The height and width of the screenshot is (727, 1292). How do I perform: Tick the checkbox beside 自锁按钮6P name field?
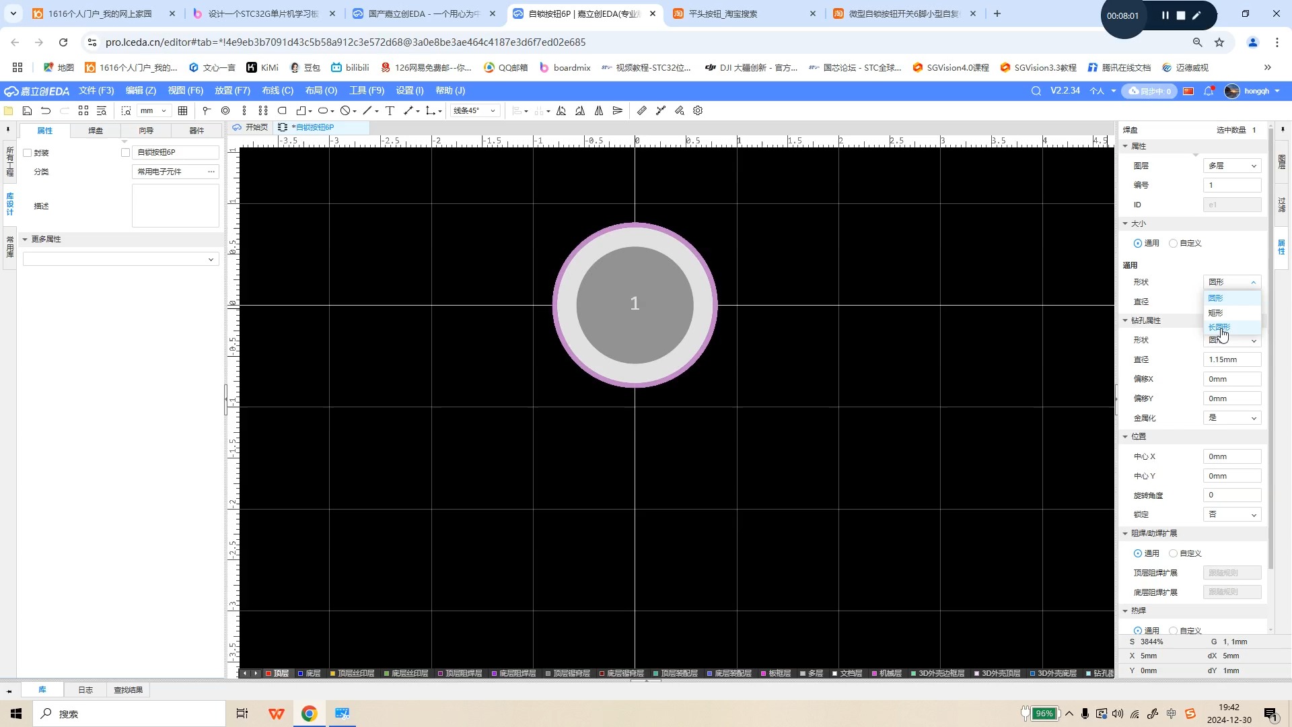click(x=125, y=153)
